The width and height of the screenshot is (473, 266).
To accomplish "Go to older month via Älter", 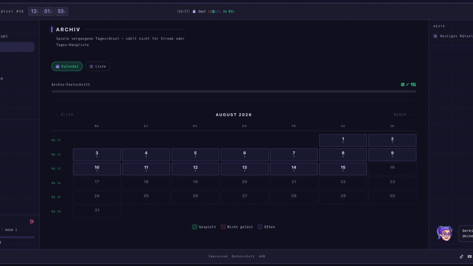I will [x=64, y=115].
